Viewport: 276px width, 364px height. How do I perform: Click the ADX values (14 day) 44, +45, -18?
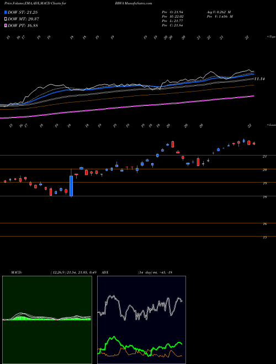tap(155, 272)
